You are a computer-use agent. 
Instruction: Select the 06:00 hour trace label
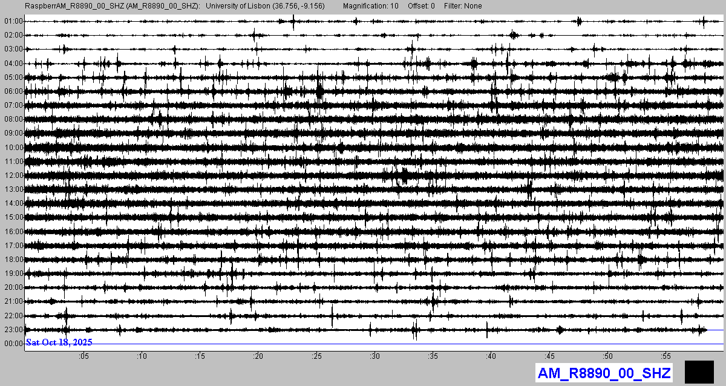(x=13, y=91)
